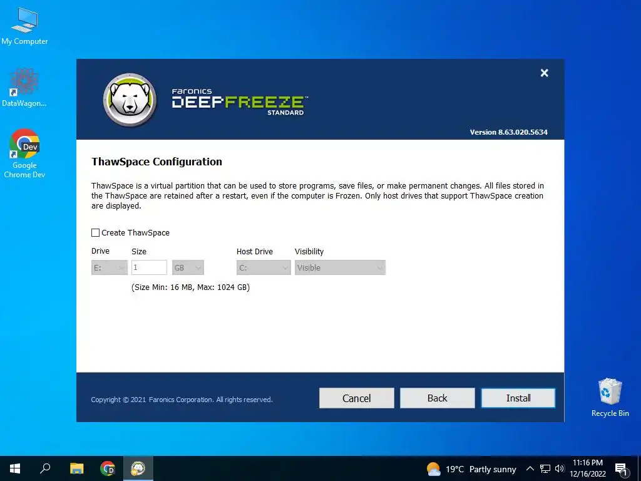The image size is (641, 481).
Task: Open the Drive letter dropdown
Action: pos(109,267)
